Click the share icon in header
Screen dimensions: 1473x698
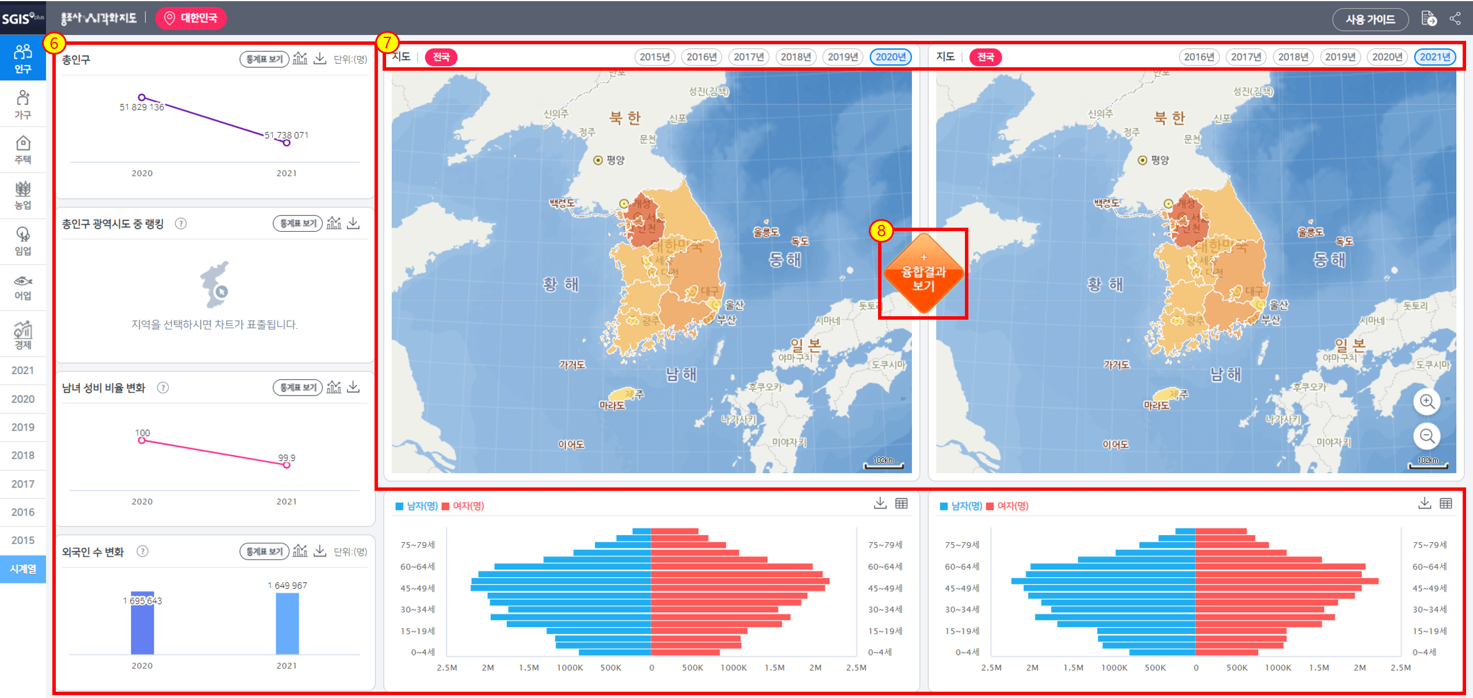(x=1455, y=18)
